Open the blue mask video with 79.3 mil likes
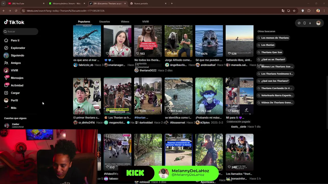 (x=209, y=96)
